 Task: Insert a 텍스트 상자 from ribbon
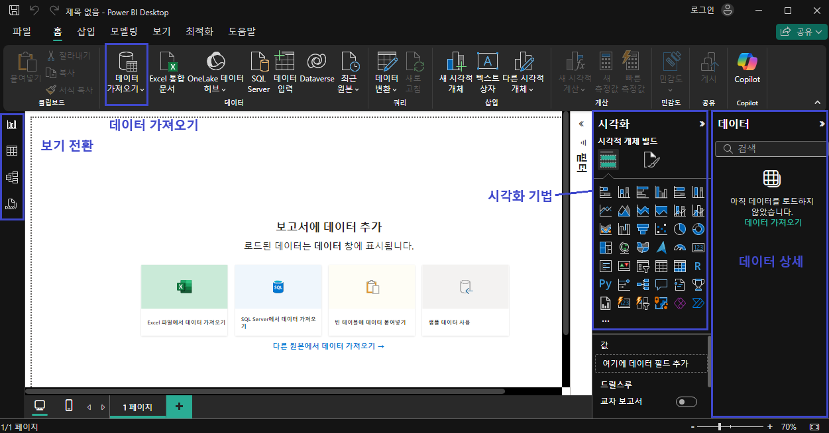[488, 72]
